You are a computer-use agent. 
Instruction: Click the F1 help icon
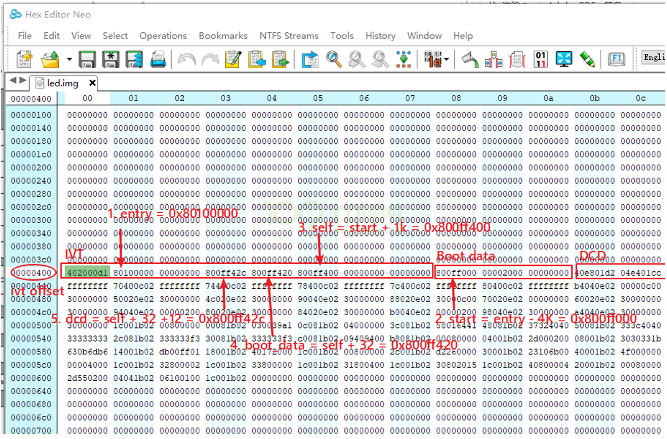coord(616,59)
